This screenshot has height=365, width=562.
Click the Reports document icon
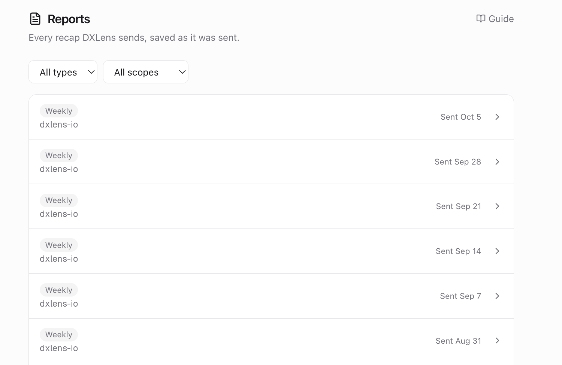tap(35, 19)
